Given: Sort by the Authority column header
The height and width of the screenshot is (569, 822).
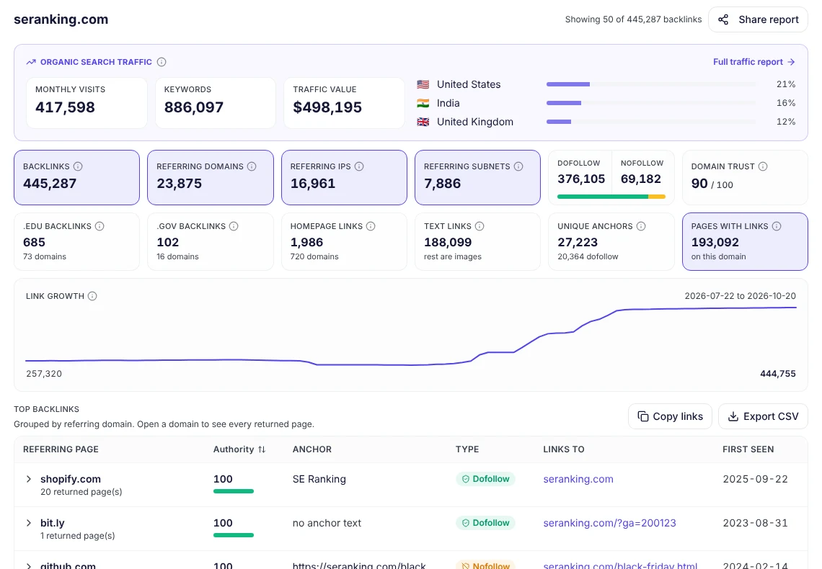Looking at the screenshot, I should [239, 449].
